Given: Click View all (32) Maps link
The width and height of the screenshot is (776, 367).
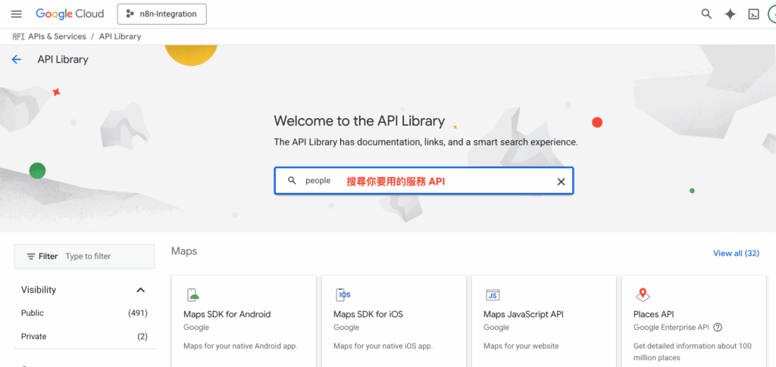Looking at the screenshot, I should [x=736, y=253].
